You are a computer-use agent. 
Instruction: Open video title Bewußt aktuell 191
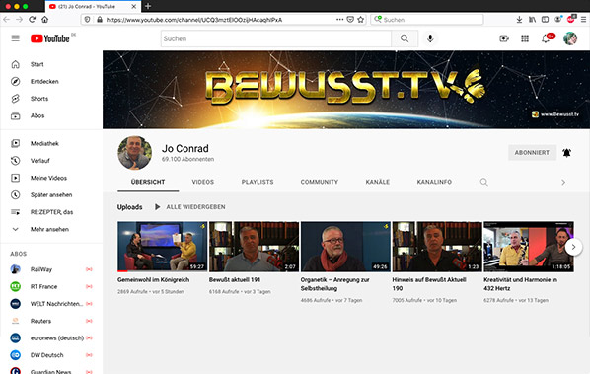pos(235,280)
